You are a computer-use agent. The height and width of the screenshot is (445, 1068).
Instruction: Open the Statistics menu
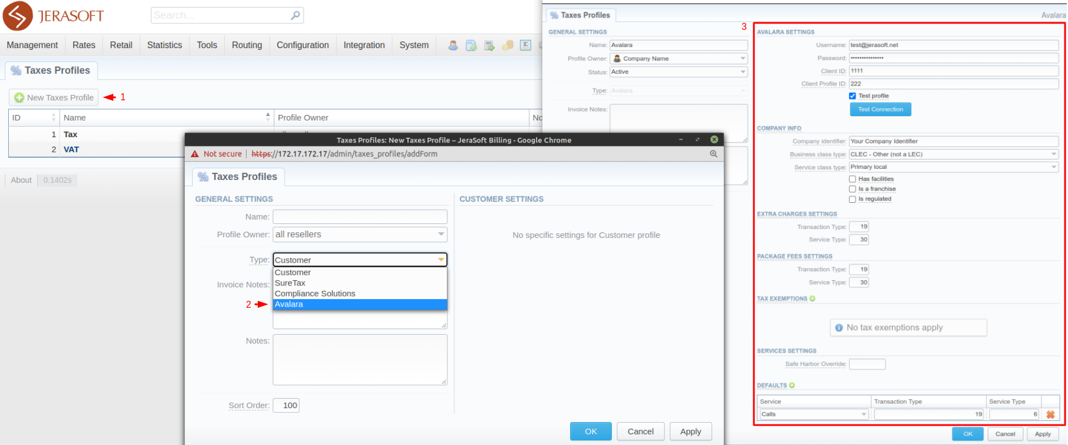pos(164,45)
